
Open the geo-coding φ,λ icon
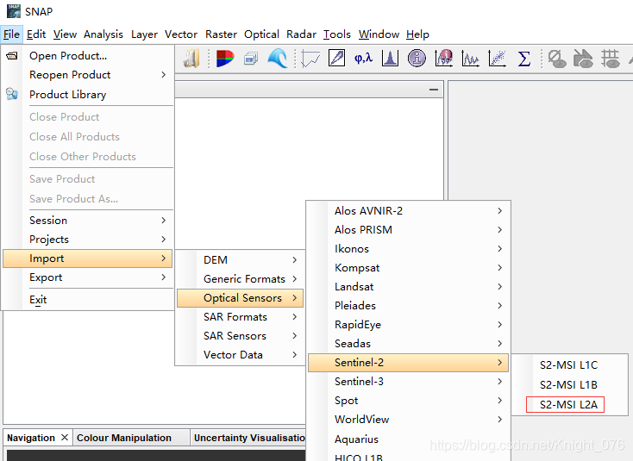coord(363,59)
